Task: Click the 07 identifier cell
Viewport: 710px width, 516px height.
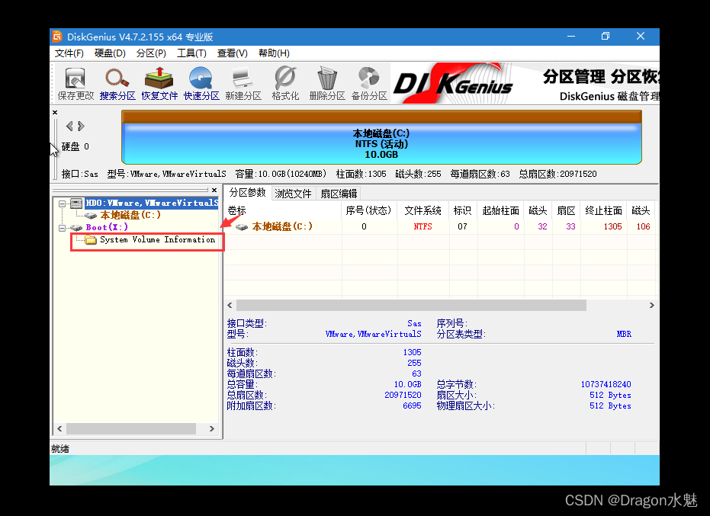Action: tap(462, 227)
